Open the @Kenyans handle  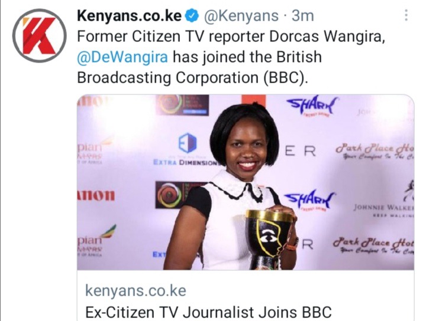(241, 16)
